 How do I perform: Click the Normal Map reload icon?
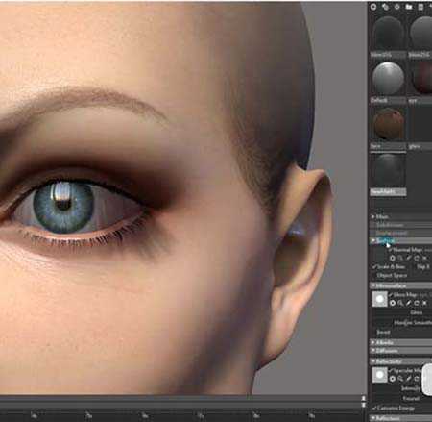tap(417, 258)
